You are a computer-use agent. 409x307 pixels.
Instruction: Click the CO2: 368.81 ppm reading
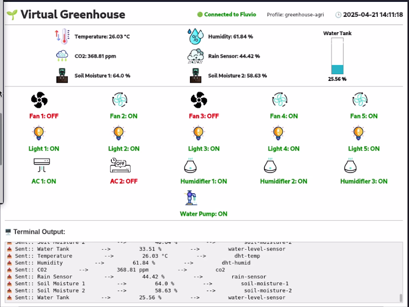(95, 56)
